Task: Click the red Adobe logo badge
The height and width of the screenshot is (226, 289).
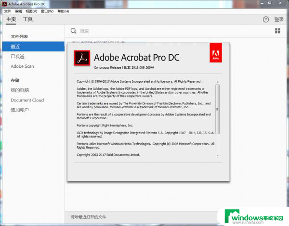Action: coord(216,52)
